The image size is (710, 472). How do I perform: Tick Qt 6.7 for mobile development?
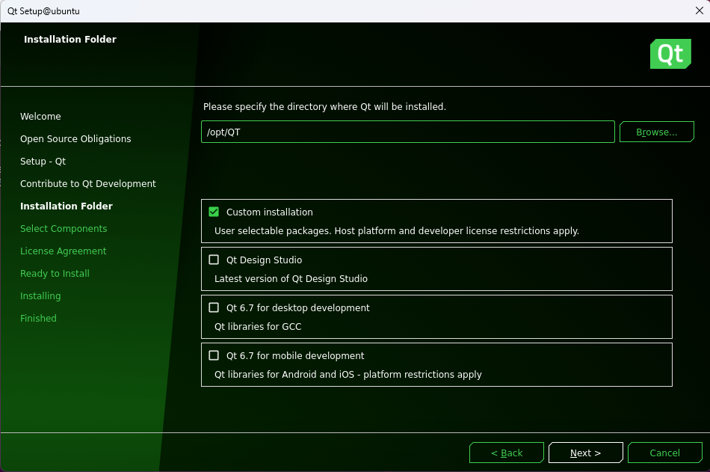point(214,356)
